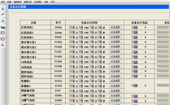Reset run time for 反洗风机1
Viewport: 170px width, 105px height.
[115, 27]
